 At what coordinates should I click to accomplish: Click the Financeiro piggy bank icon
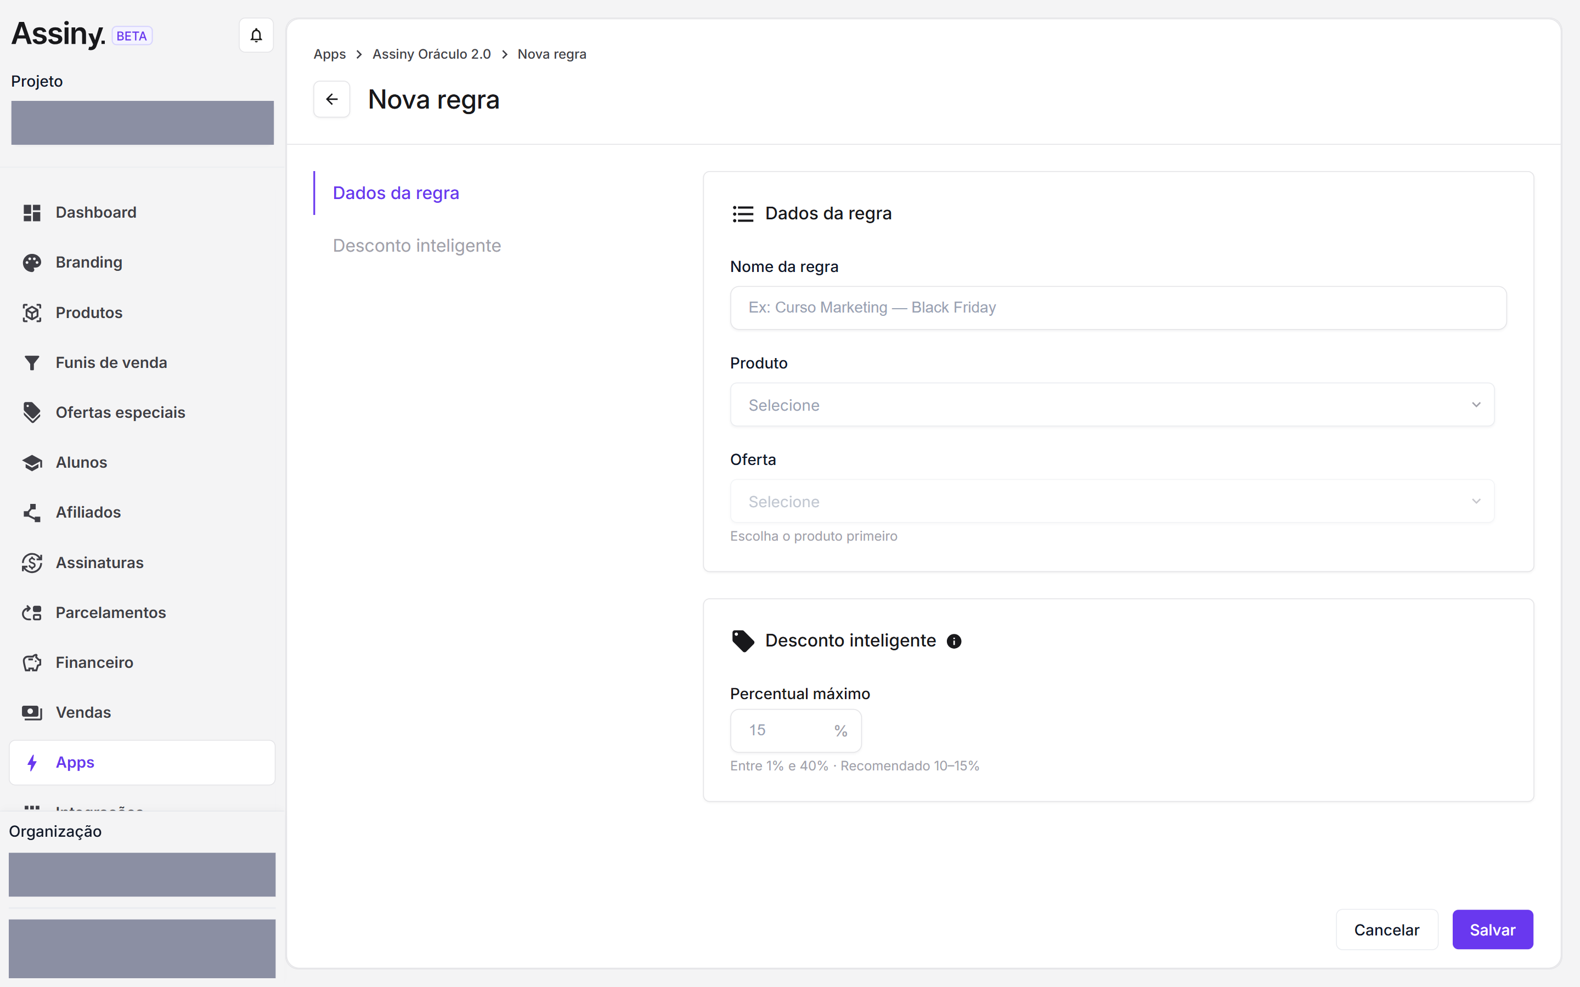coord(32,662)
